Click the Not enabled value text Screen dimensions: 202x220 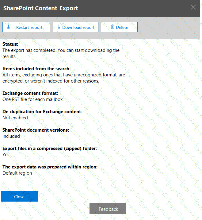[16, 118]
